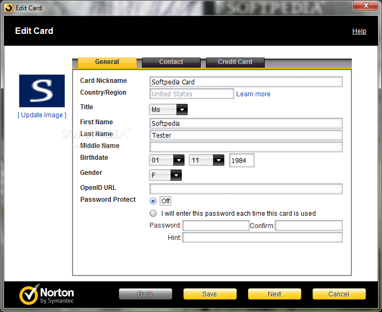Click the Cancel button

click(x=339, y=294)
